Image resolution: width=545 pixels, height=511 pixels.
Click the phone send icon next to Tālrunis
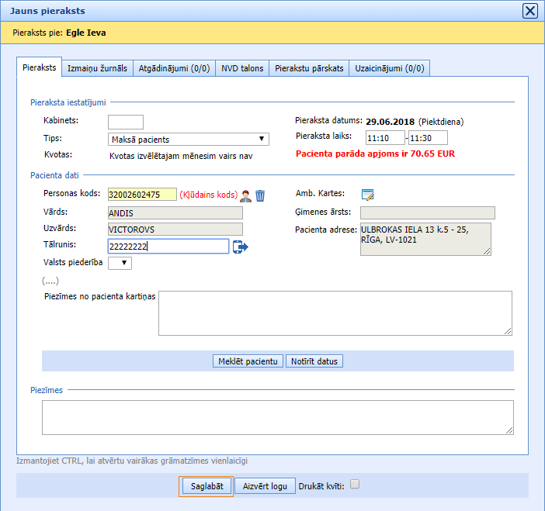[x=240, y=247]
